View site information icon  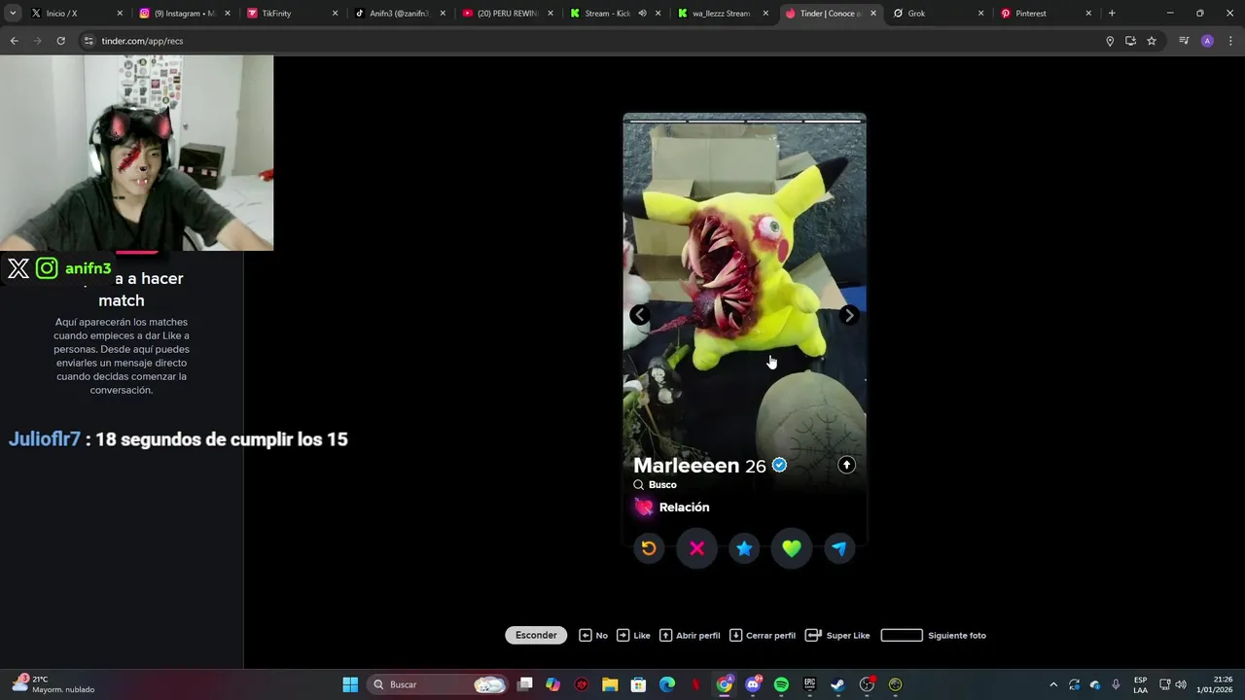[x=89, y=41]
